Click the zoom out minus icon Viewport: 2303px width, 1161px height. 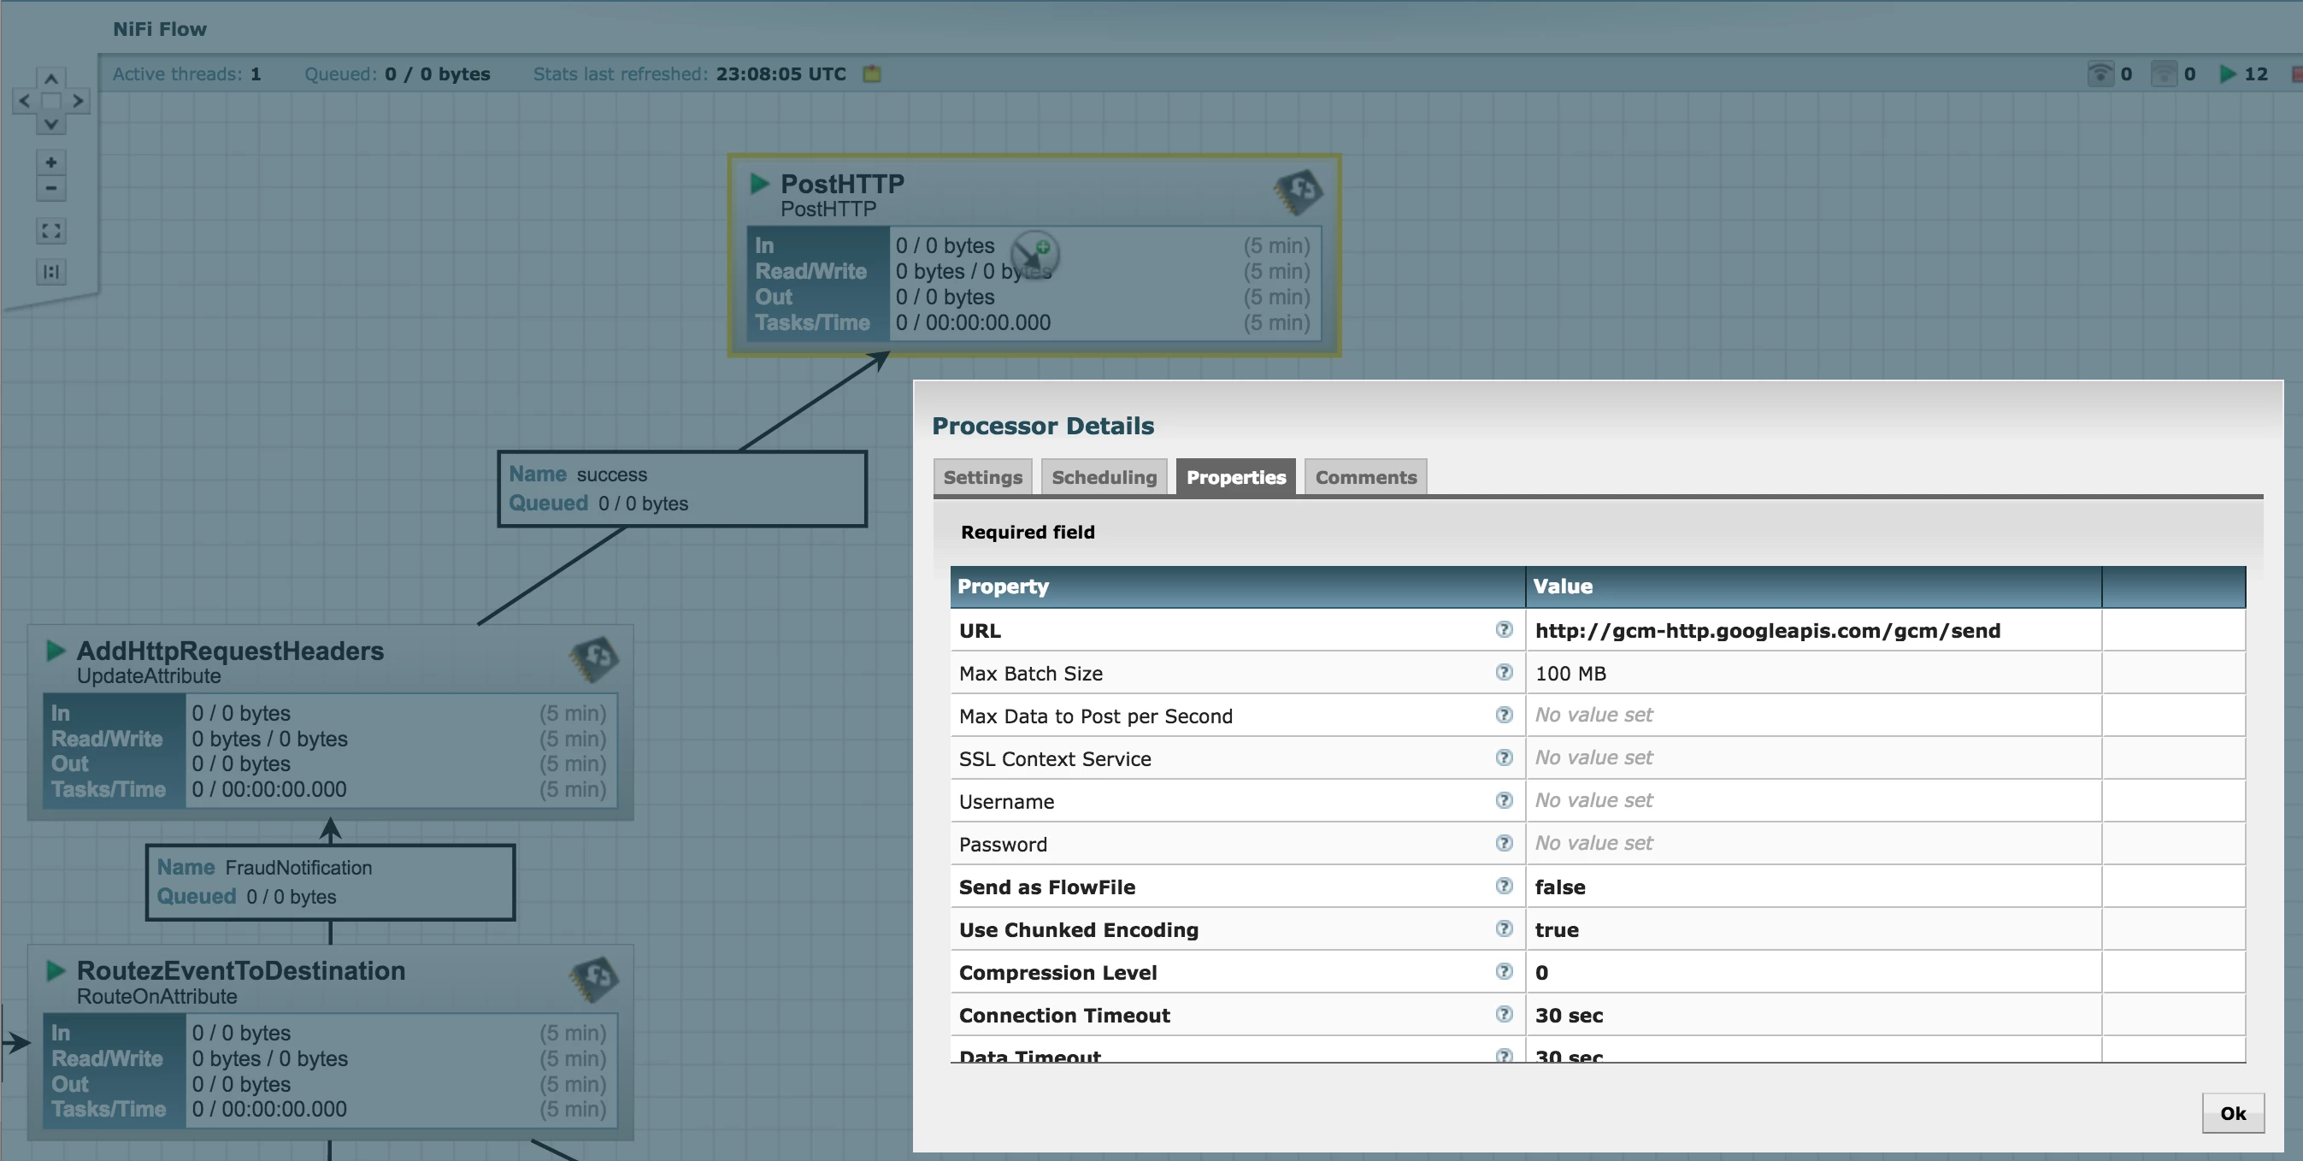(51, 188)
